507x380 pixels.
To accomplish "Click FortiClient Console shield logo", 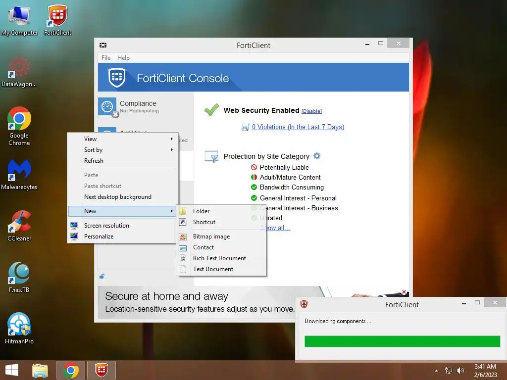I will [x=117, y=78].
